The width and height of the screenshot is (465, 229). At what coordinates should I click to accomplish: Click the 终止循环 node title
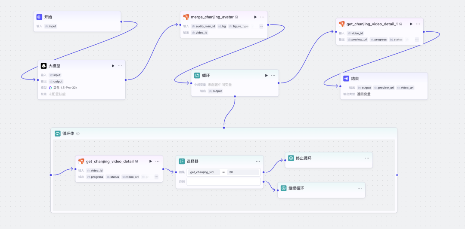click(304, 158)
